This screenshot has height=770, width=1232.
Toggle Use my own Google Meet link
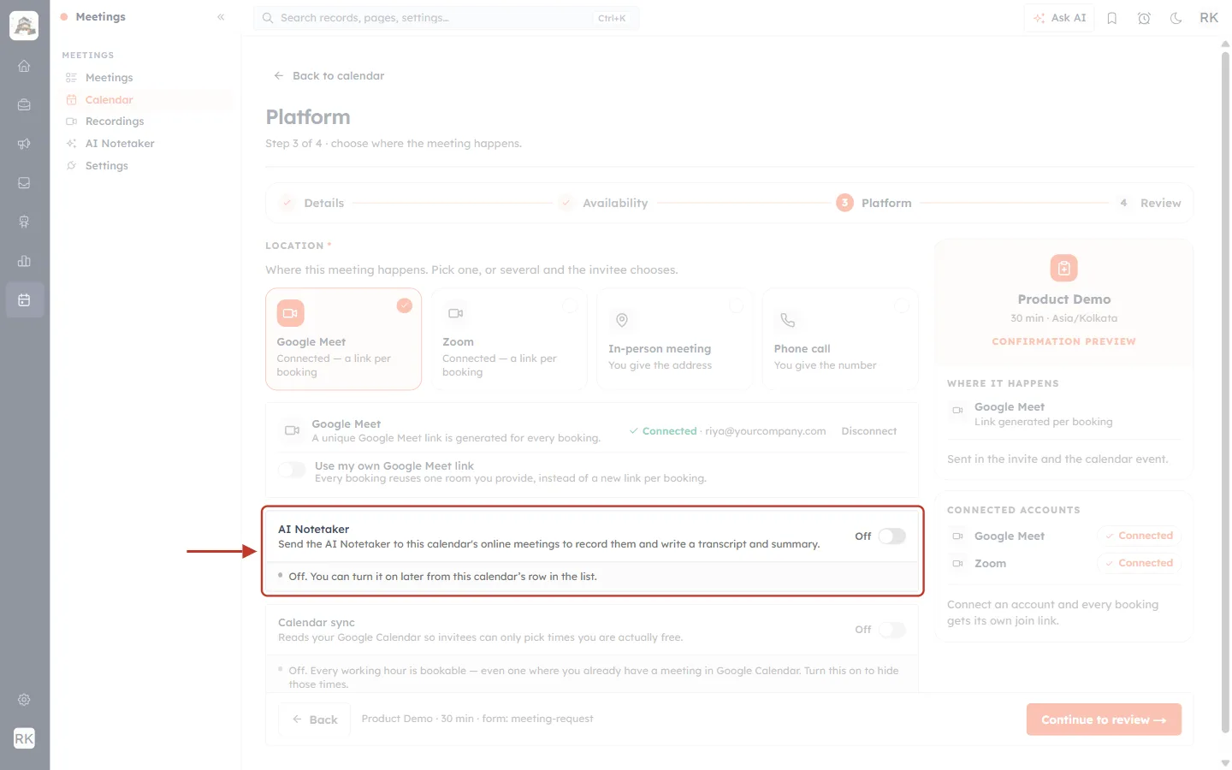tap(292, 470)
